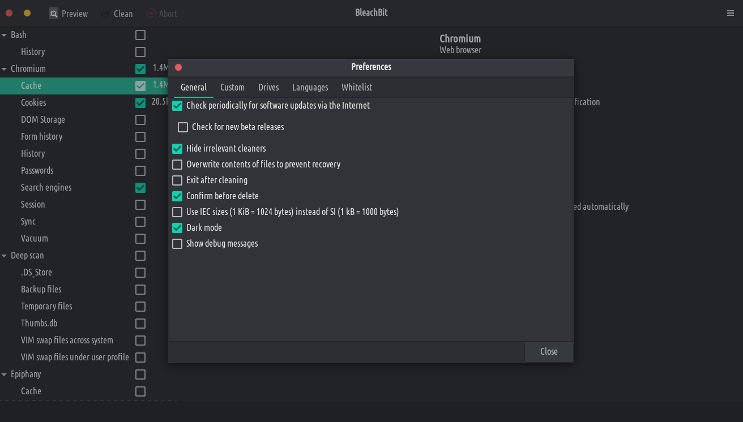
Task: Uncheck Search engines checkbox
Action: coord(140,188)
